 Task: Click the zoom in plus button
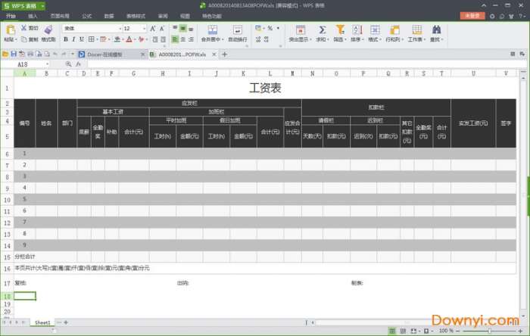click(521, 331)
